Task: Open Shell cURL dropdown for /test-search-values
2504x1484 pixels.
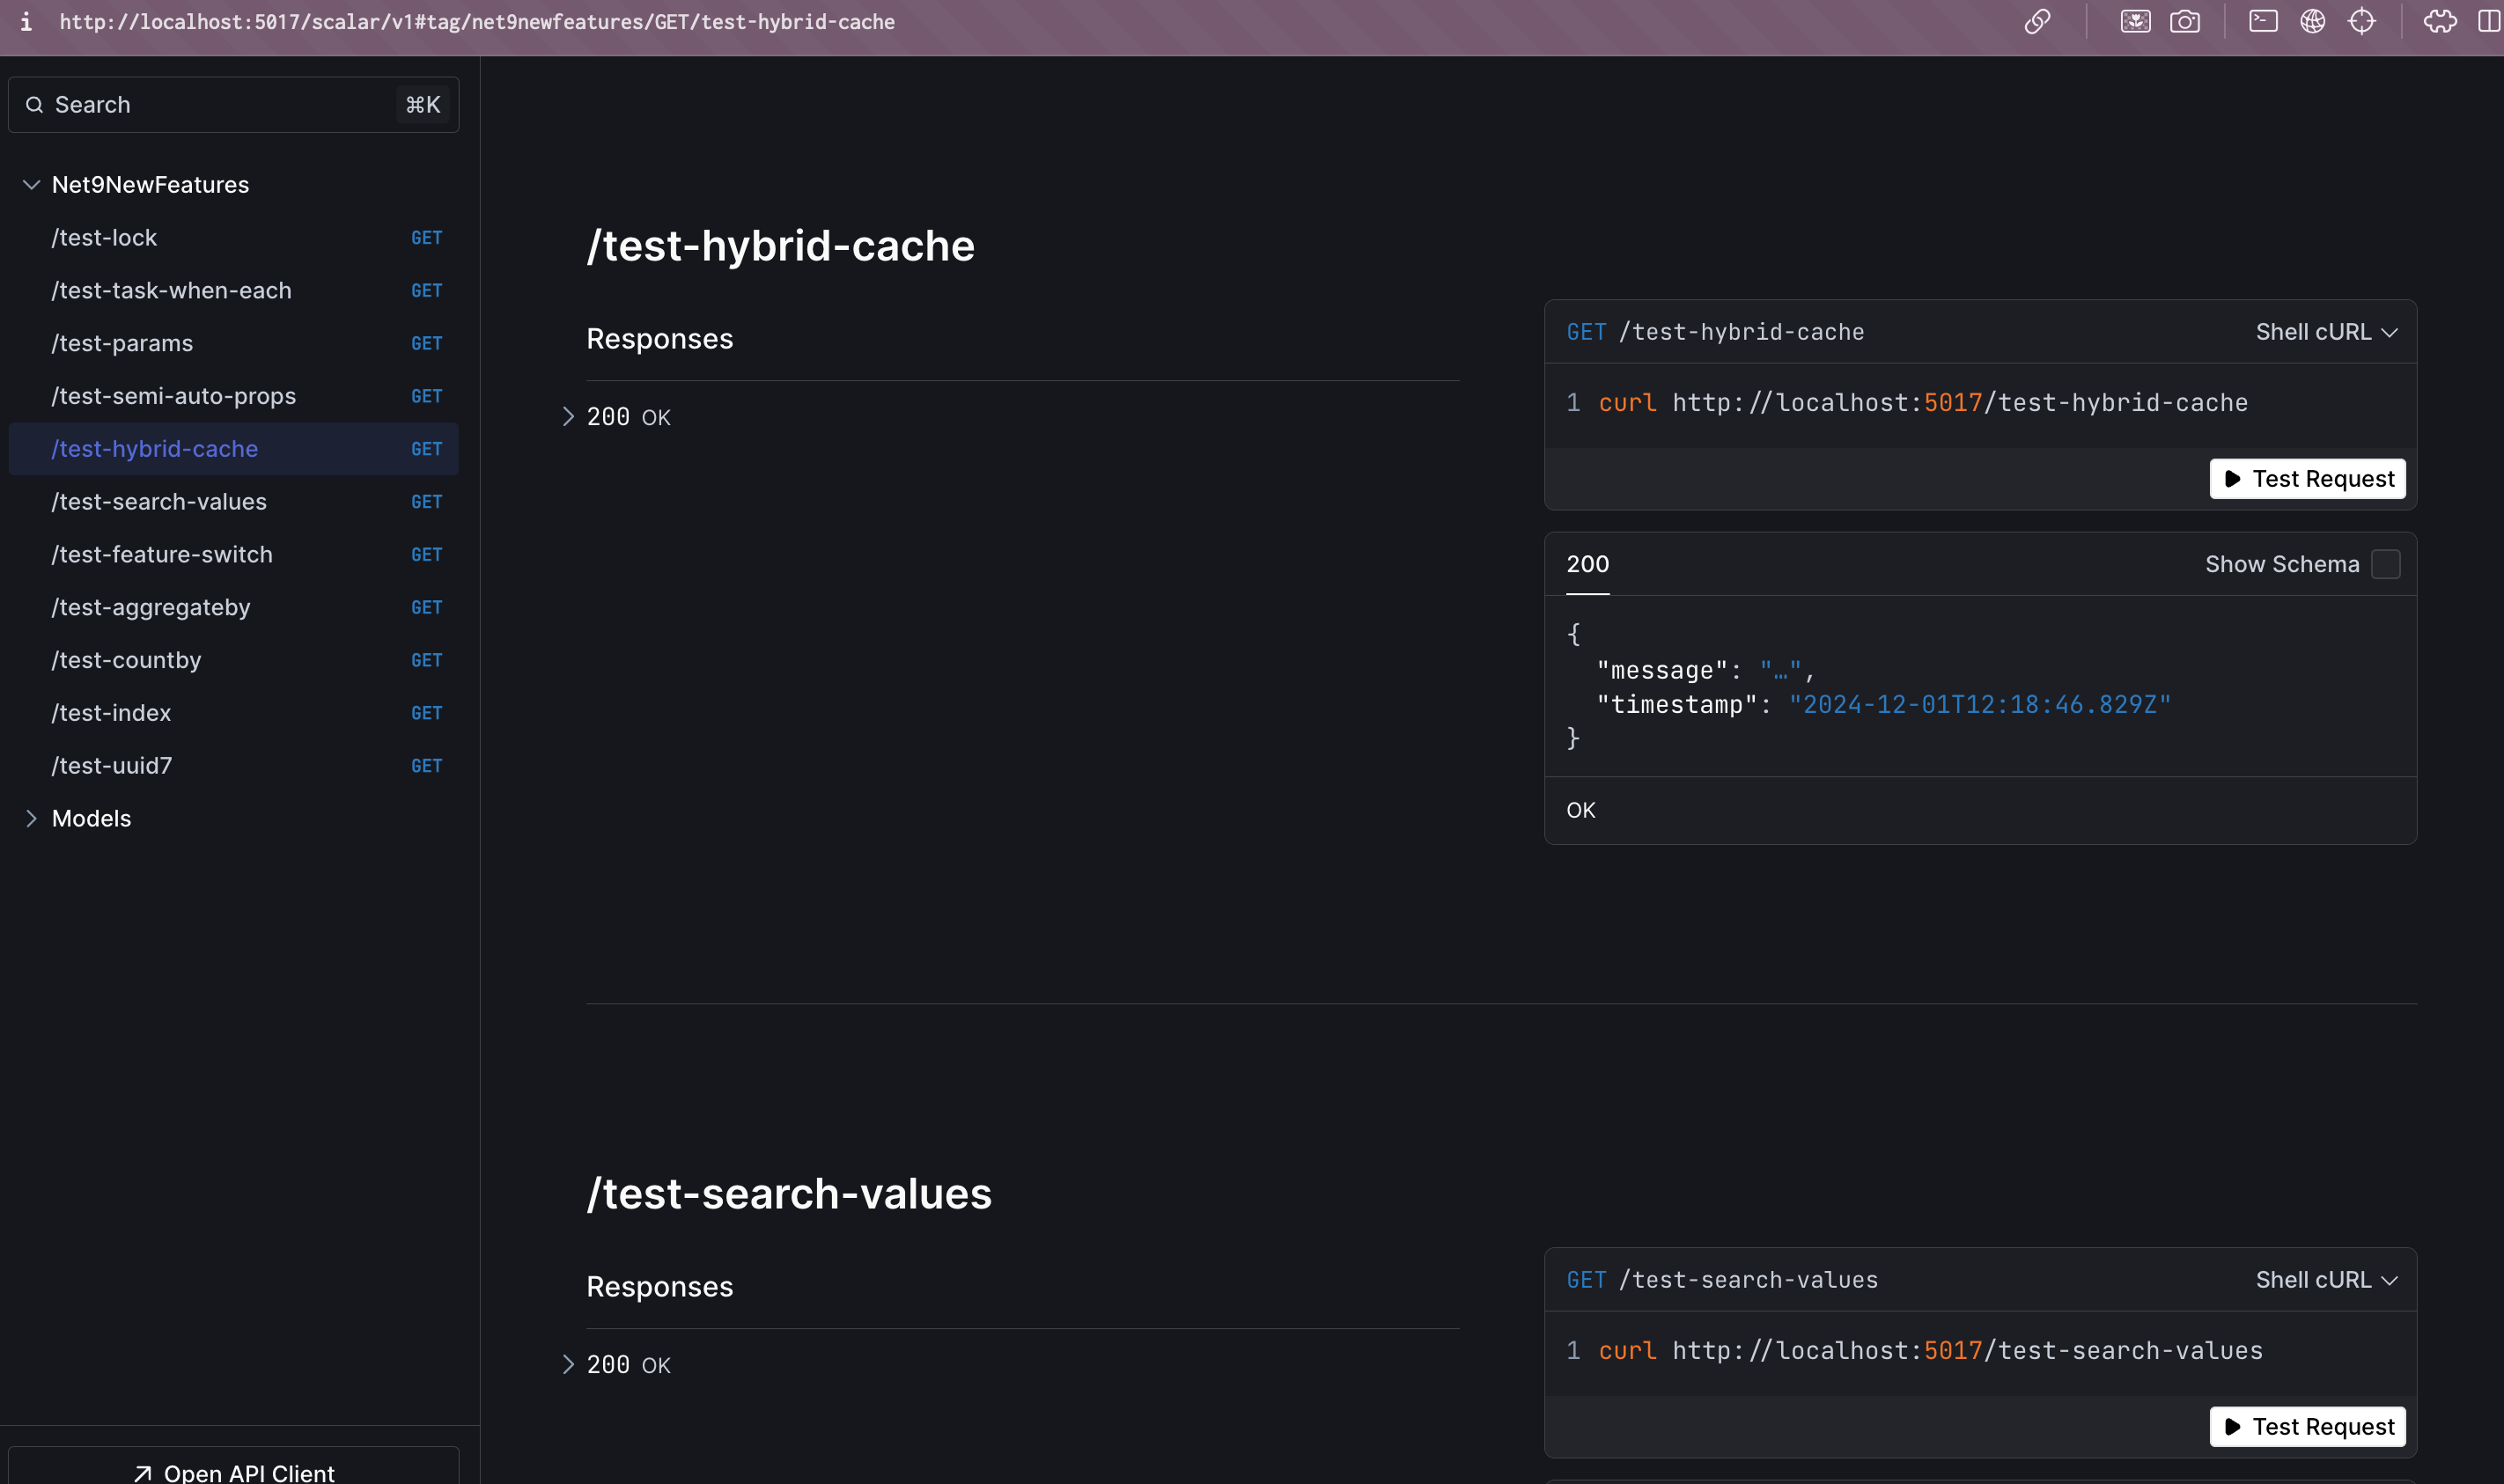Action: 2326,1280
